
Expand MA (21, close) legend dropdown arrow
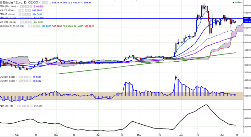[x=16, y=10]
